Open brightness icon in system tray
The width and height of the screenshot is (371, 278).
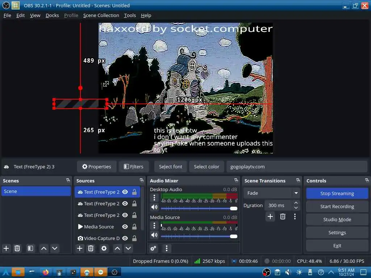pos(299,272)
